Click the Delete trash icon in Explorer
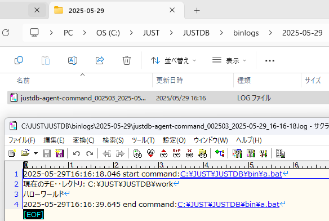 click(127, 60)
